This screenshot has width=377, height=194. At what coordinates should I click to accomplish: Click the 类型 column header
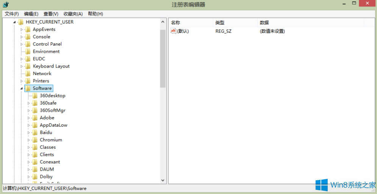[235, 23]
